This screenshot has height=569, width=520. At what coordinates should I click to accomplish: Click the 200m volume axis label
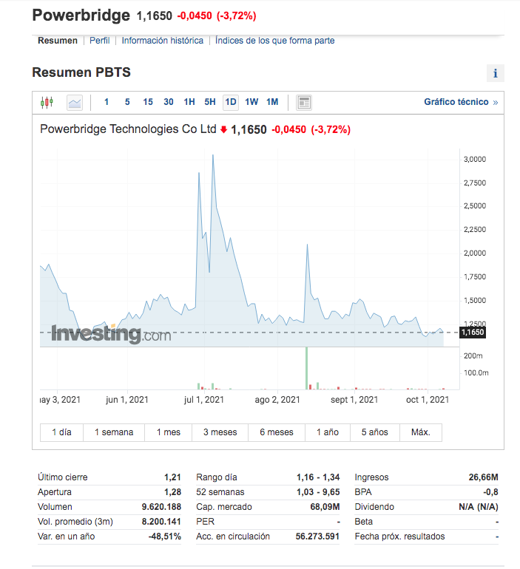473,356
